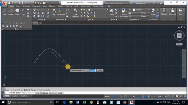
Task: Toggle group selection highlighted button
Action: tap(158, 16)
